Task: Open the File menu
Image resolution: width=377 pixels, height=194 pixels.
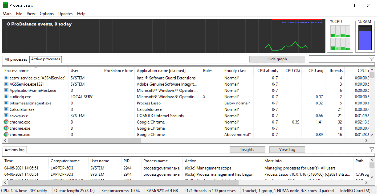Action: coord(19,14)
